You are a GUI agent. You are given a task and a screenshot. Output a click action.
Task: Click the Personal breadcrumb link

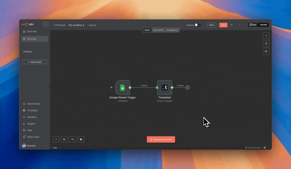click(x=60, y=25)
